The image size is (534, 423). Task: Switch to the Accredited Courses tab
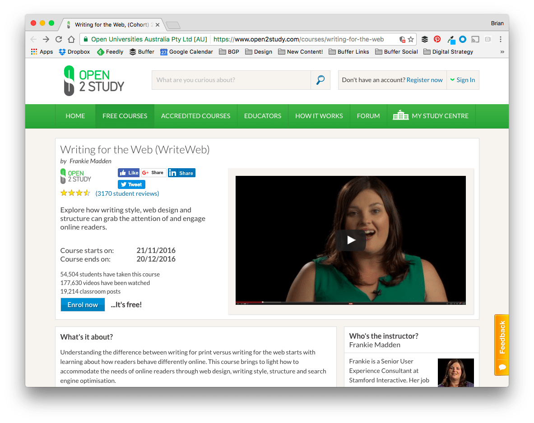click(195, 116)
